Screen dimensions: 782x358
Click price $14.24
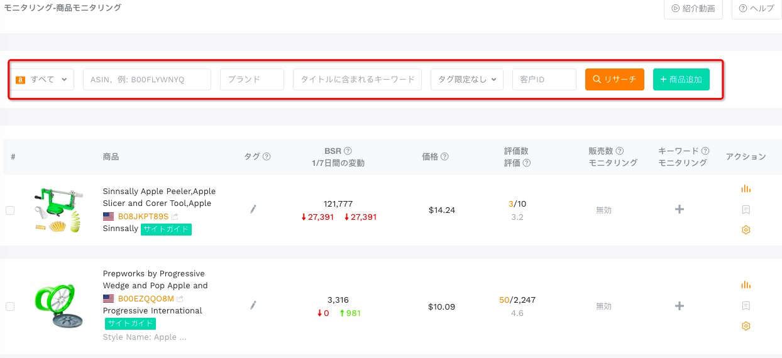tap(442, 210)
